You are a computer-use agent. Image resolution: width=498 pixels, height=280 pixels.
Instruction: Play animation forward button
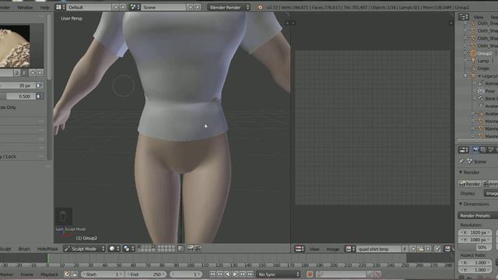[x=235, y=275]
